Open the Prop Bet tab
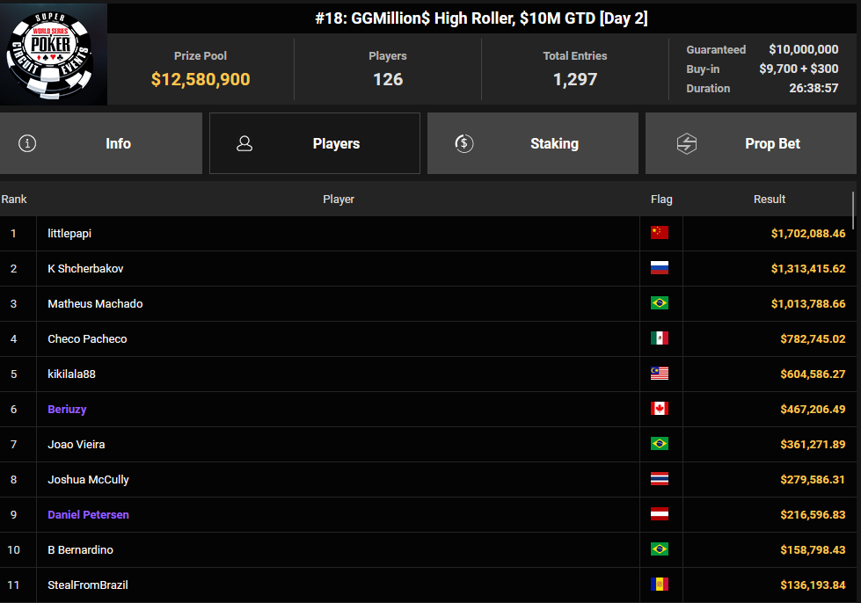The height and width of the screenshot is (603, 861). 771,143
